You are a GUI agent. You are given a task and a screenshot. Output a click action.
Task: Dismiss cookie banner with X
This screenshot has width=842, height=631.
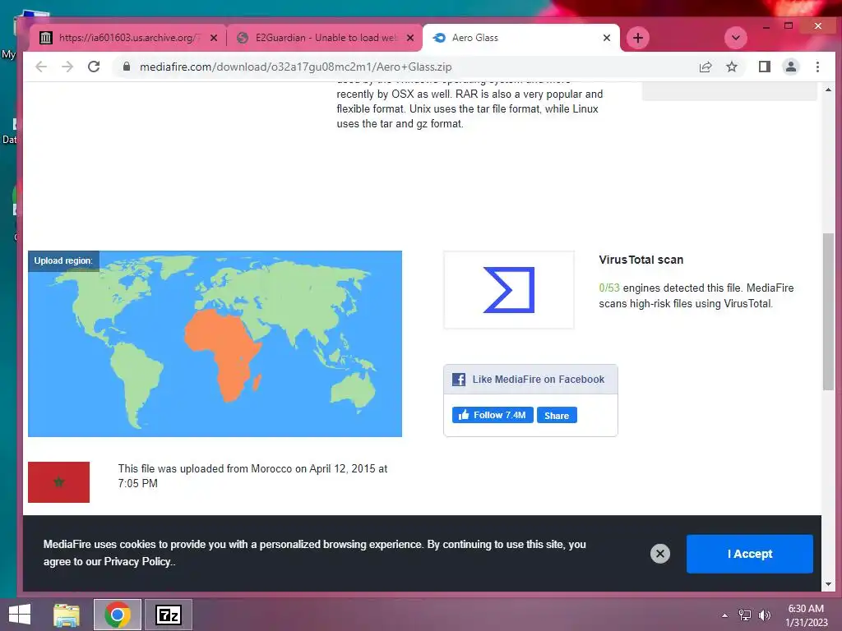pos(660,553)
